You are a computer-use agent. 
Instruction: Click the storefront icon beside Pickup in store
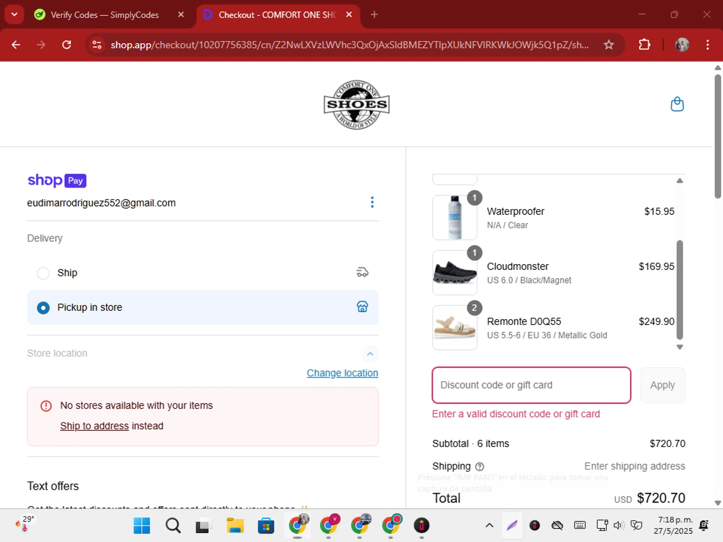(x=362, y=307)
